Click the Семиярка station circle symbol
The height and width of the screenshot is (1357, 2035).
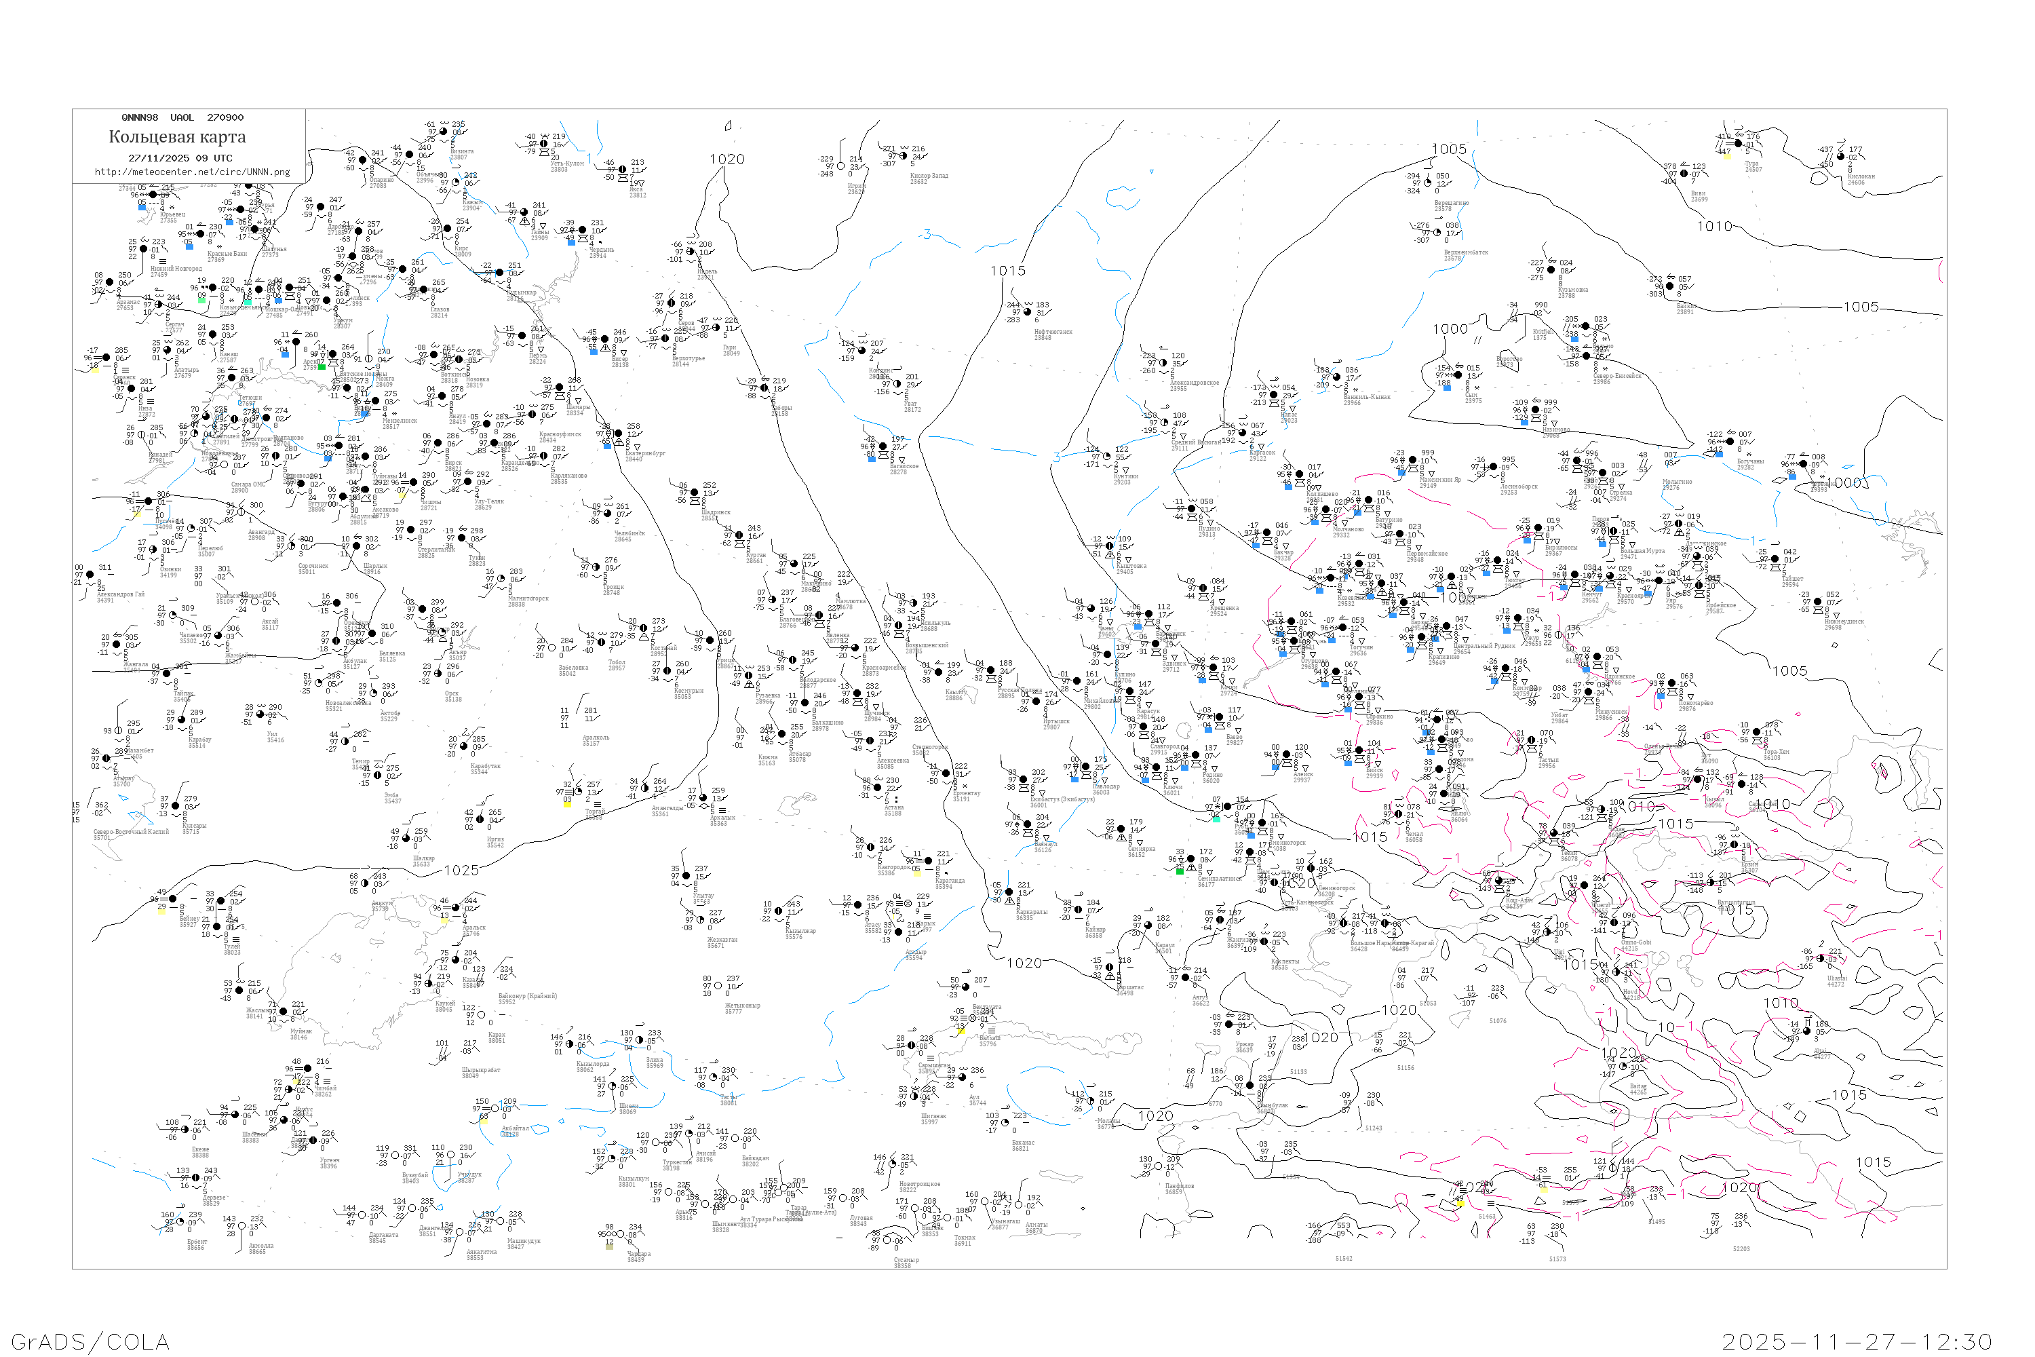point(1121,829)
